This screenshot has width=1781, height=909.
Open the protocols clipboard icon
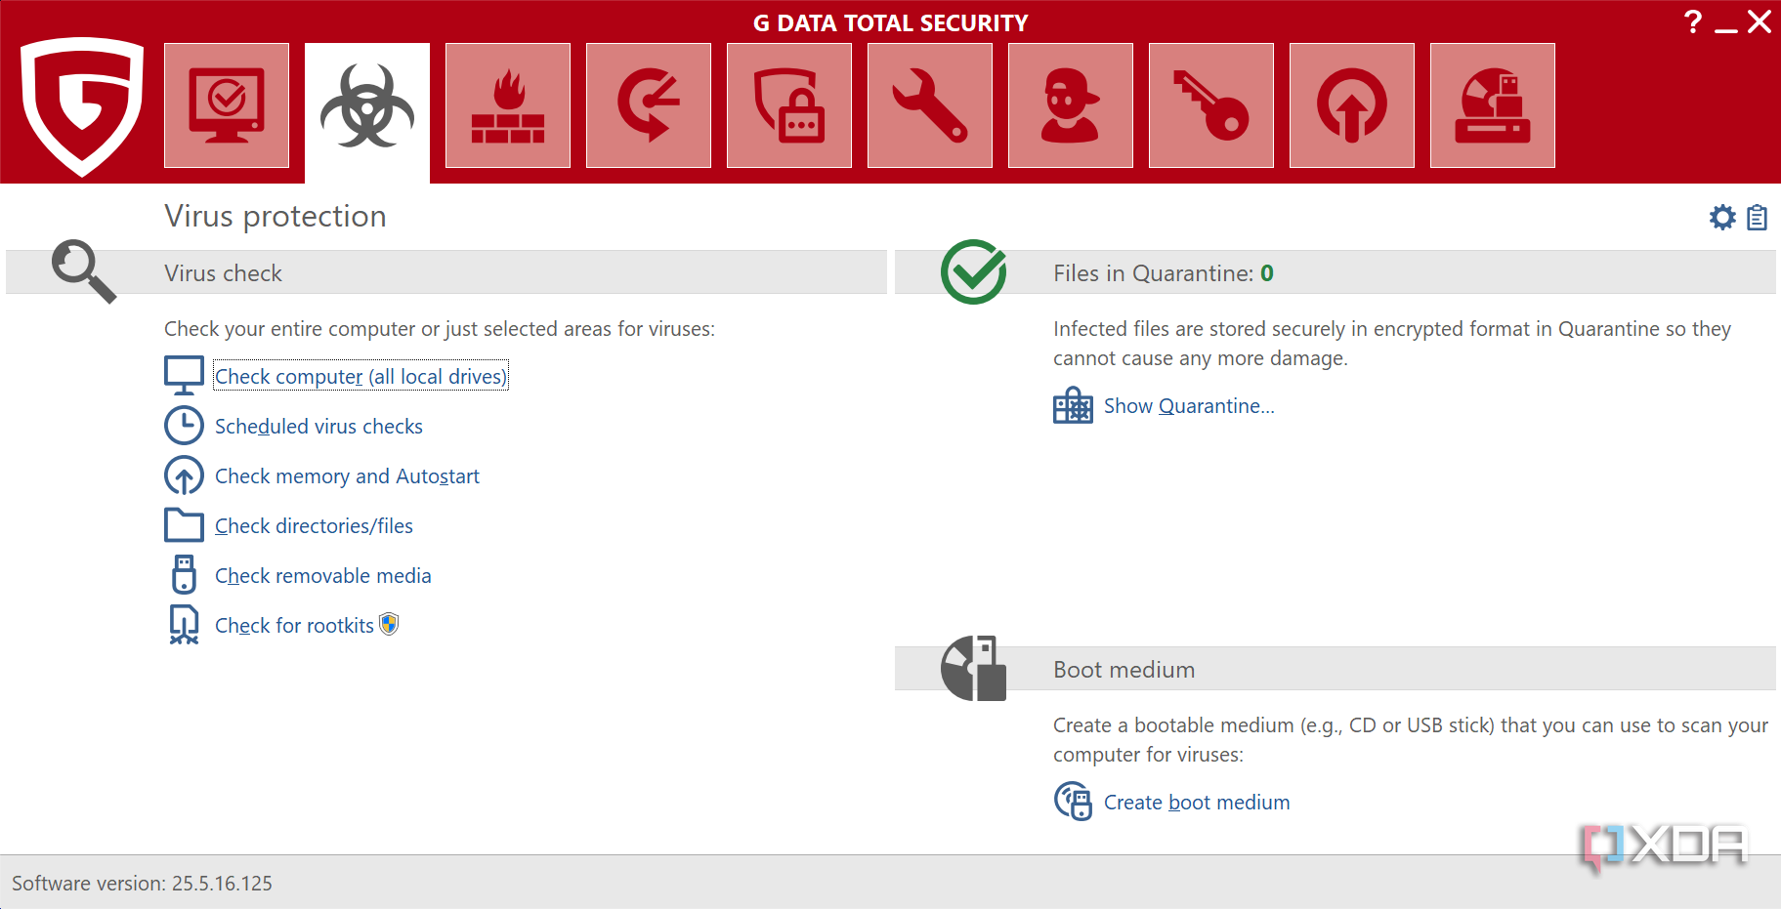1757,217
